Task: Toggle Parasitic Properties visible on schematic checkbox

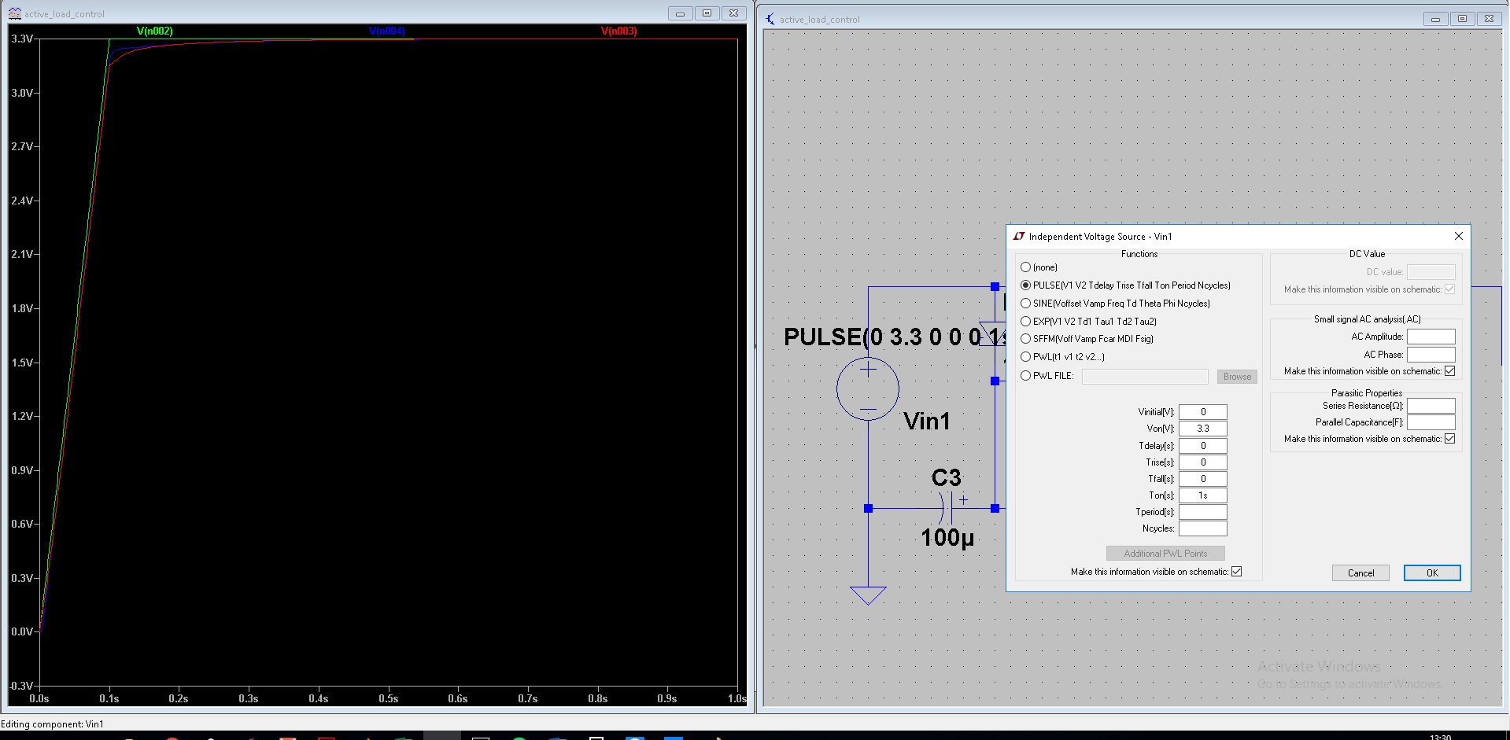Action: (1450, 439)
